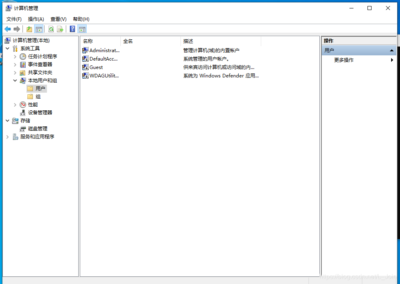The height and width of the screenshot is (284, 400).
Task: Select the Guest user name text
Action: tap(96, 67)
